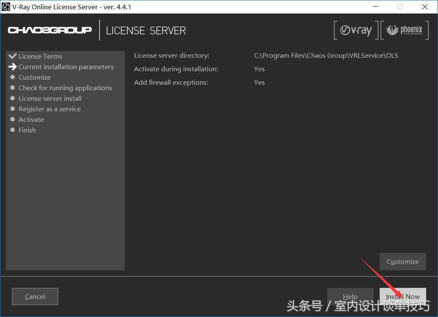Click bullet beside License server install
The image size is (438, 317).
(13, 98)
